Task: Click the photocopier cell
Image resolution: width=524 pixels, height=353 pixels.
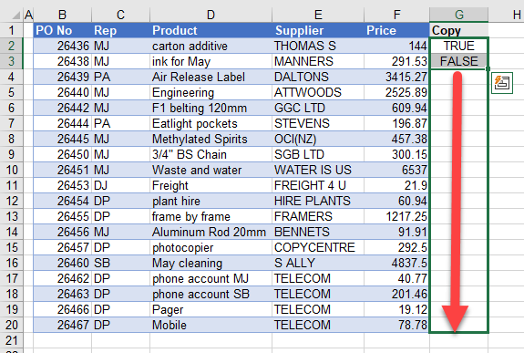Action: tap(211, 247)
